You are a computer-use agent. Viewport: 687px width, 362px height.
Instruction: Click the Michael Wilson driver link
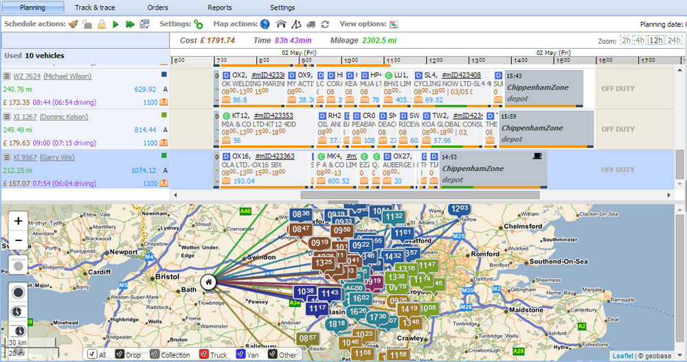click(67, 76)
